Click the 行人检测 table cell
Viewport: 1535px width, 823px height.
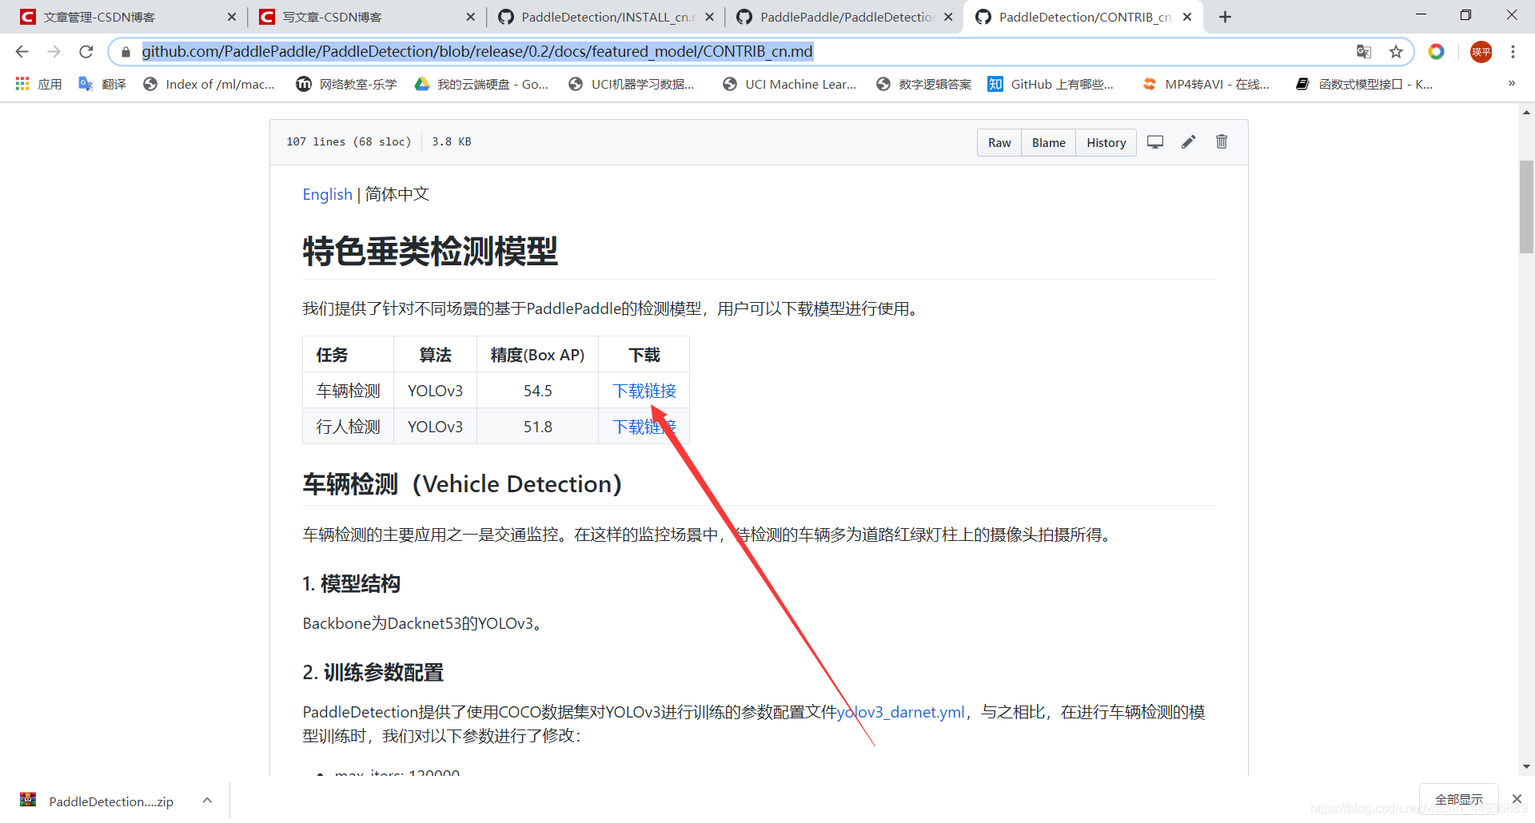coord(349,427)
